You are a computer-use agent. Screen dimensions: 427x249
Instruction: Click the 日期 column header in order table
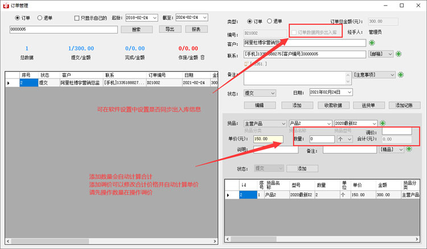[x=196, y=75]
